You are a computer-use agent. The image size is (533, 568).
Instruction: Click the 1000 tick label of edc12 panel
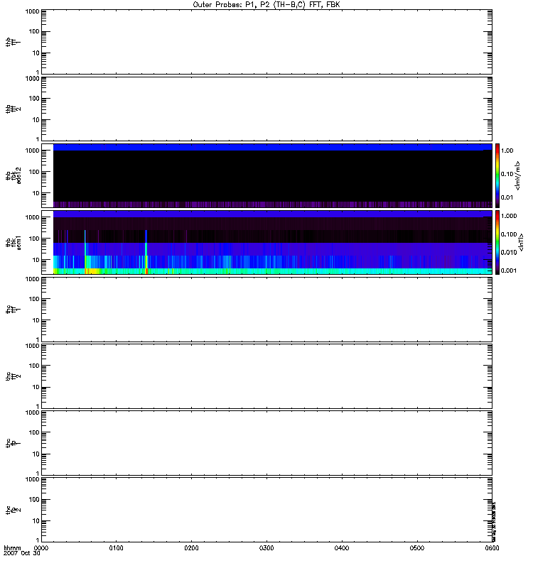(32, 151)
